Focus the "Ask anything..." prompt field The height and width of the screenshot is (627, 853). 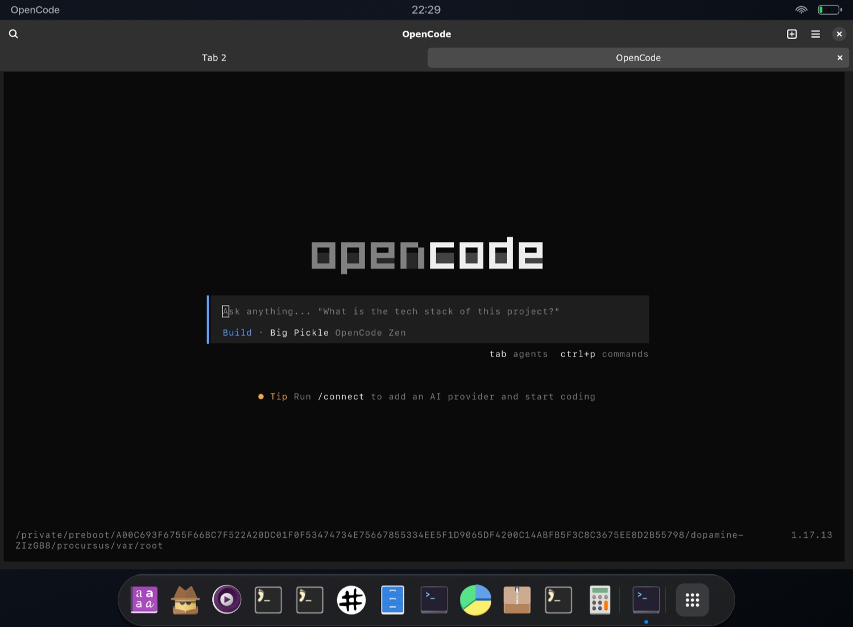[x=429, y=311]
